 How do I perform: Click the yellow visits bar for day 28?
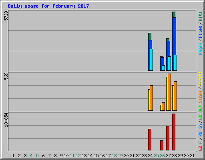pyautogui.click(x=173, y=98)
